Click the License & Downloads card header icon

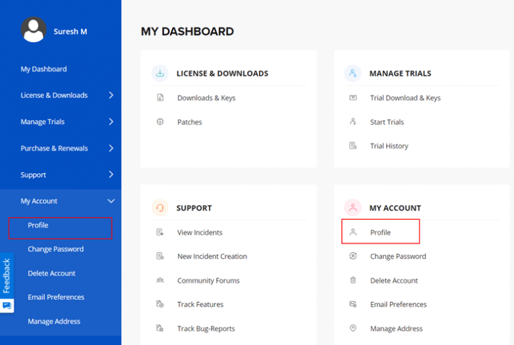pyautogui.click(x=160, y=74)
